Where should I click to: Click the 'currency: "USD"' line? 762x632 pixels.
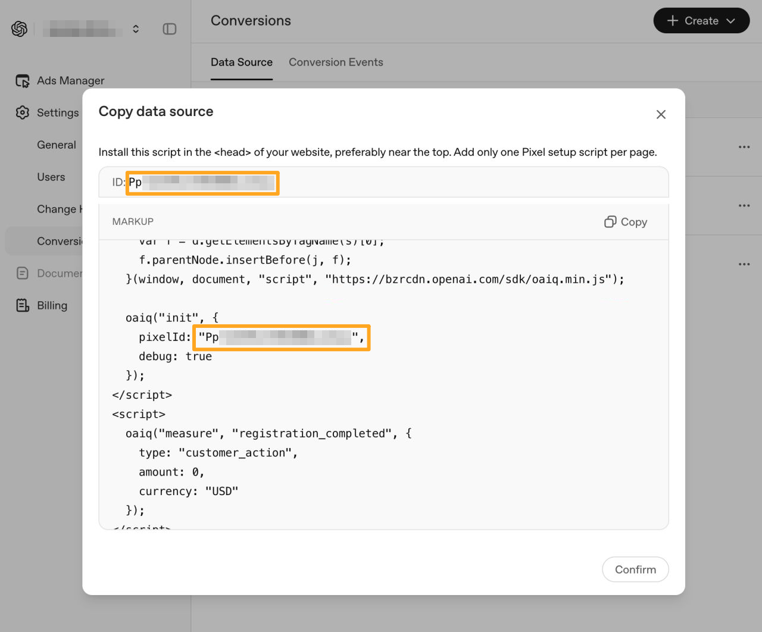click(188, 491)
